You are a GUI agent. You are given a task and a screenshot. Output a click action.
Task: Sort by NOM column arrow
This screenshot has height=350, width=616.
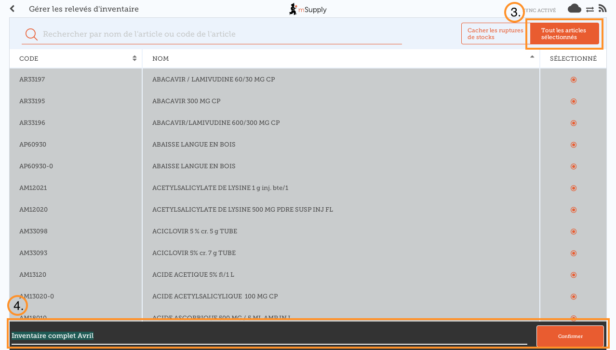532,57
